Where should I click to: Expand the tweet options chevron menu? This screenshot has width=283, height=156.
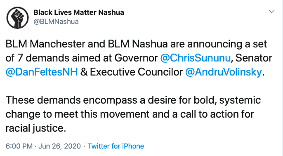coord(271,12)
